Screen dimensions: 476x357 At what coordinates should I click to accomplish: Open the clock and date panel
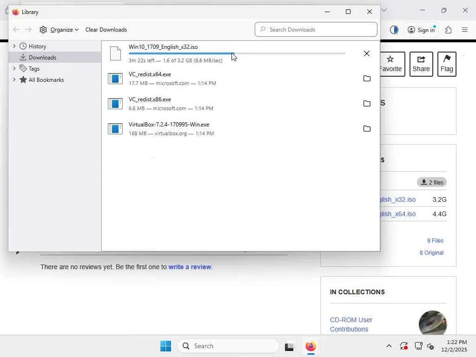tap(454, 346)
